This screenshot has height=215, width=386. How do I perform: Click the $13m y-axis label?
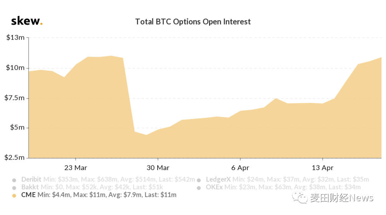(15, 37)
